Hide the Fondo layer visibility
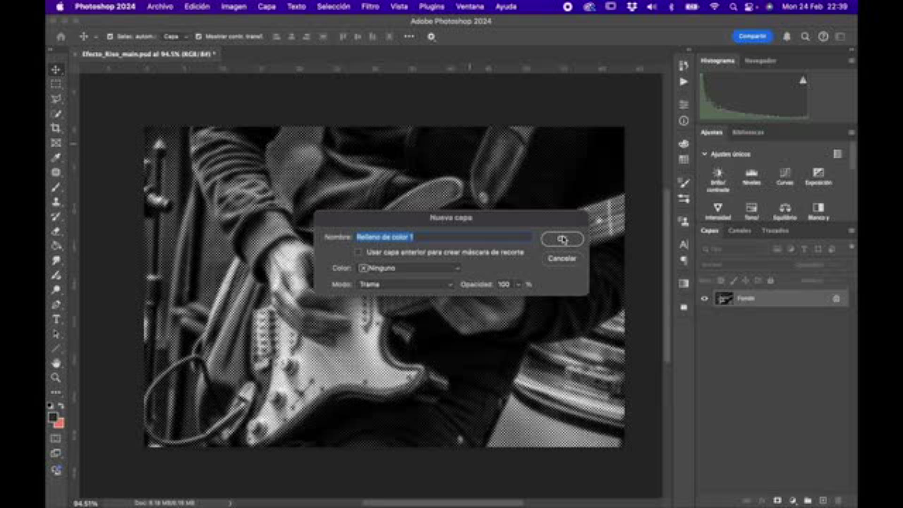The image size is (903, 508). pyautogui.click(x=705, y=299)
